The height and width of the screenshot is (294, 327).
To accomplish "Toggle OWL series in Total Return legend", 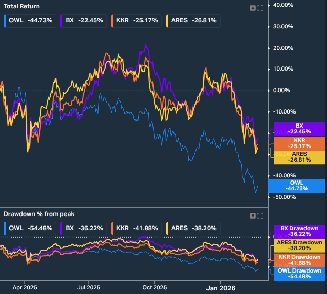I will [x=28, y=21].
